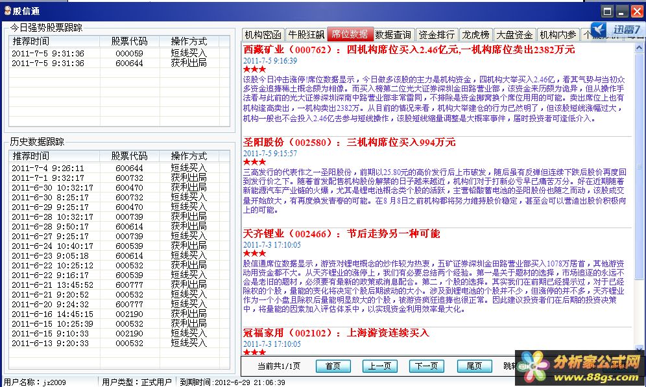The height and width of the screenshot is (387, 646).
Task: Select history row 2011-6-20 9:24:32
Action: (x=119, y=305)
